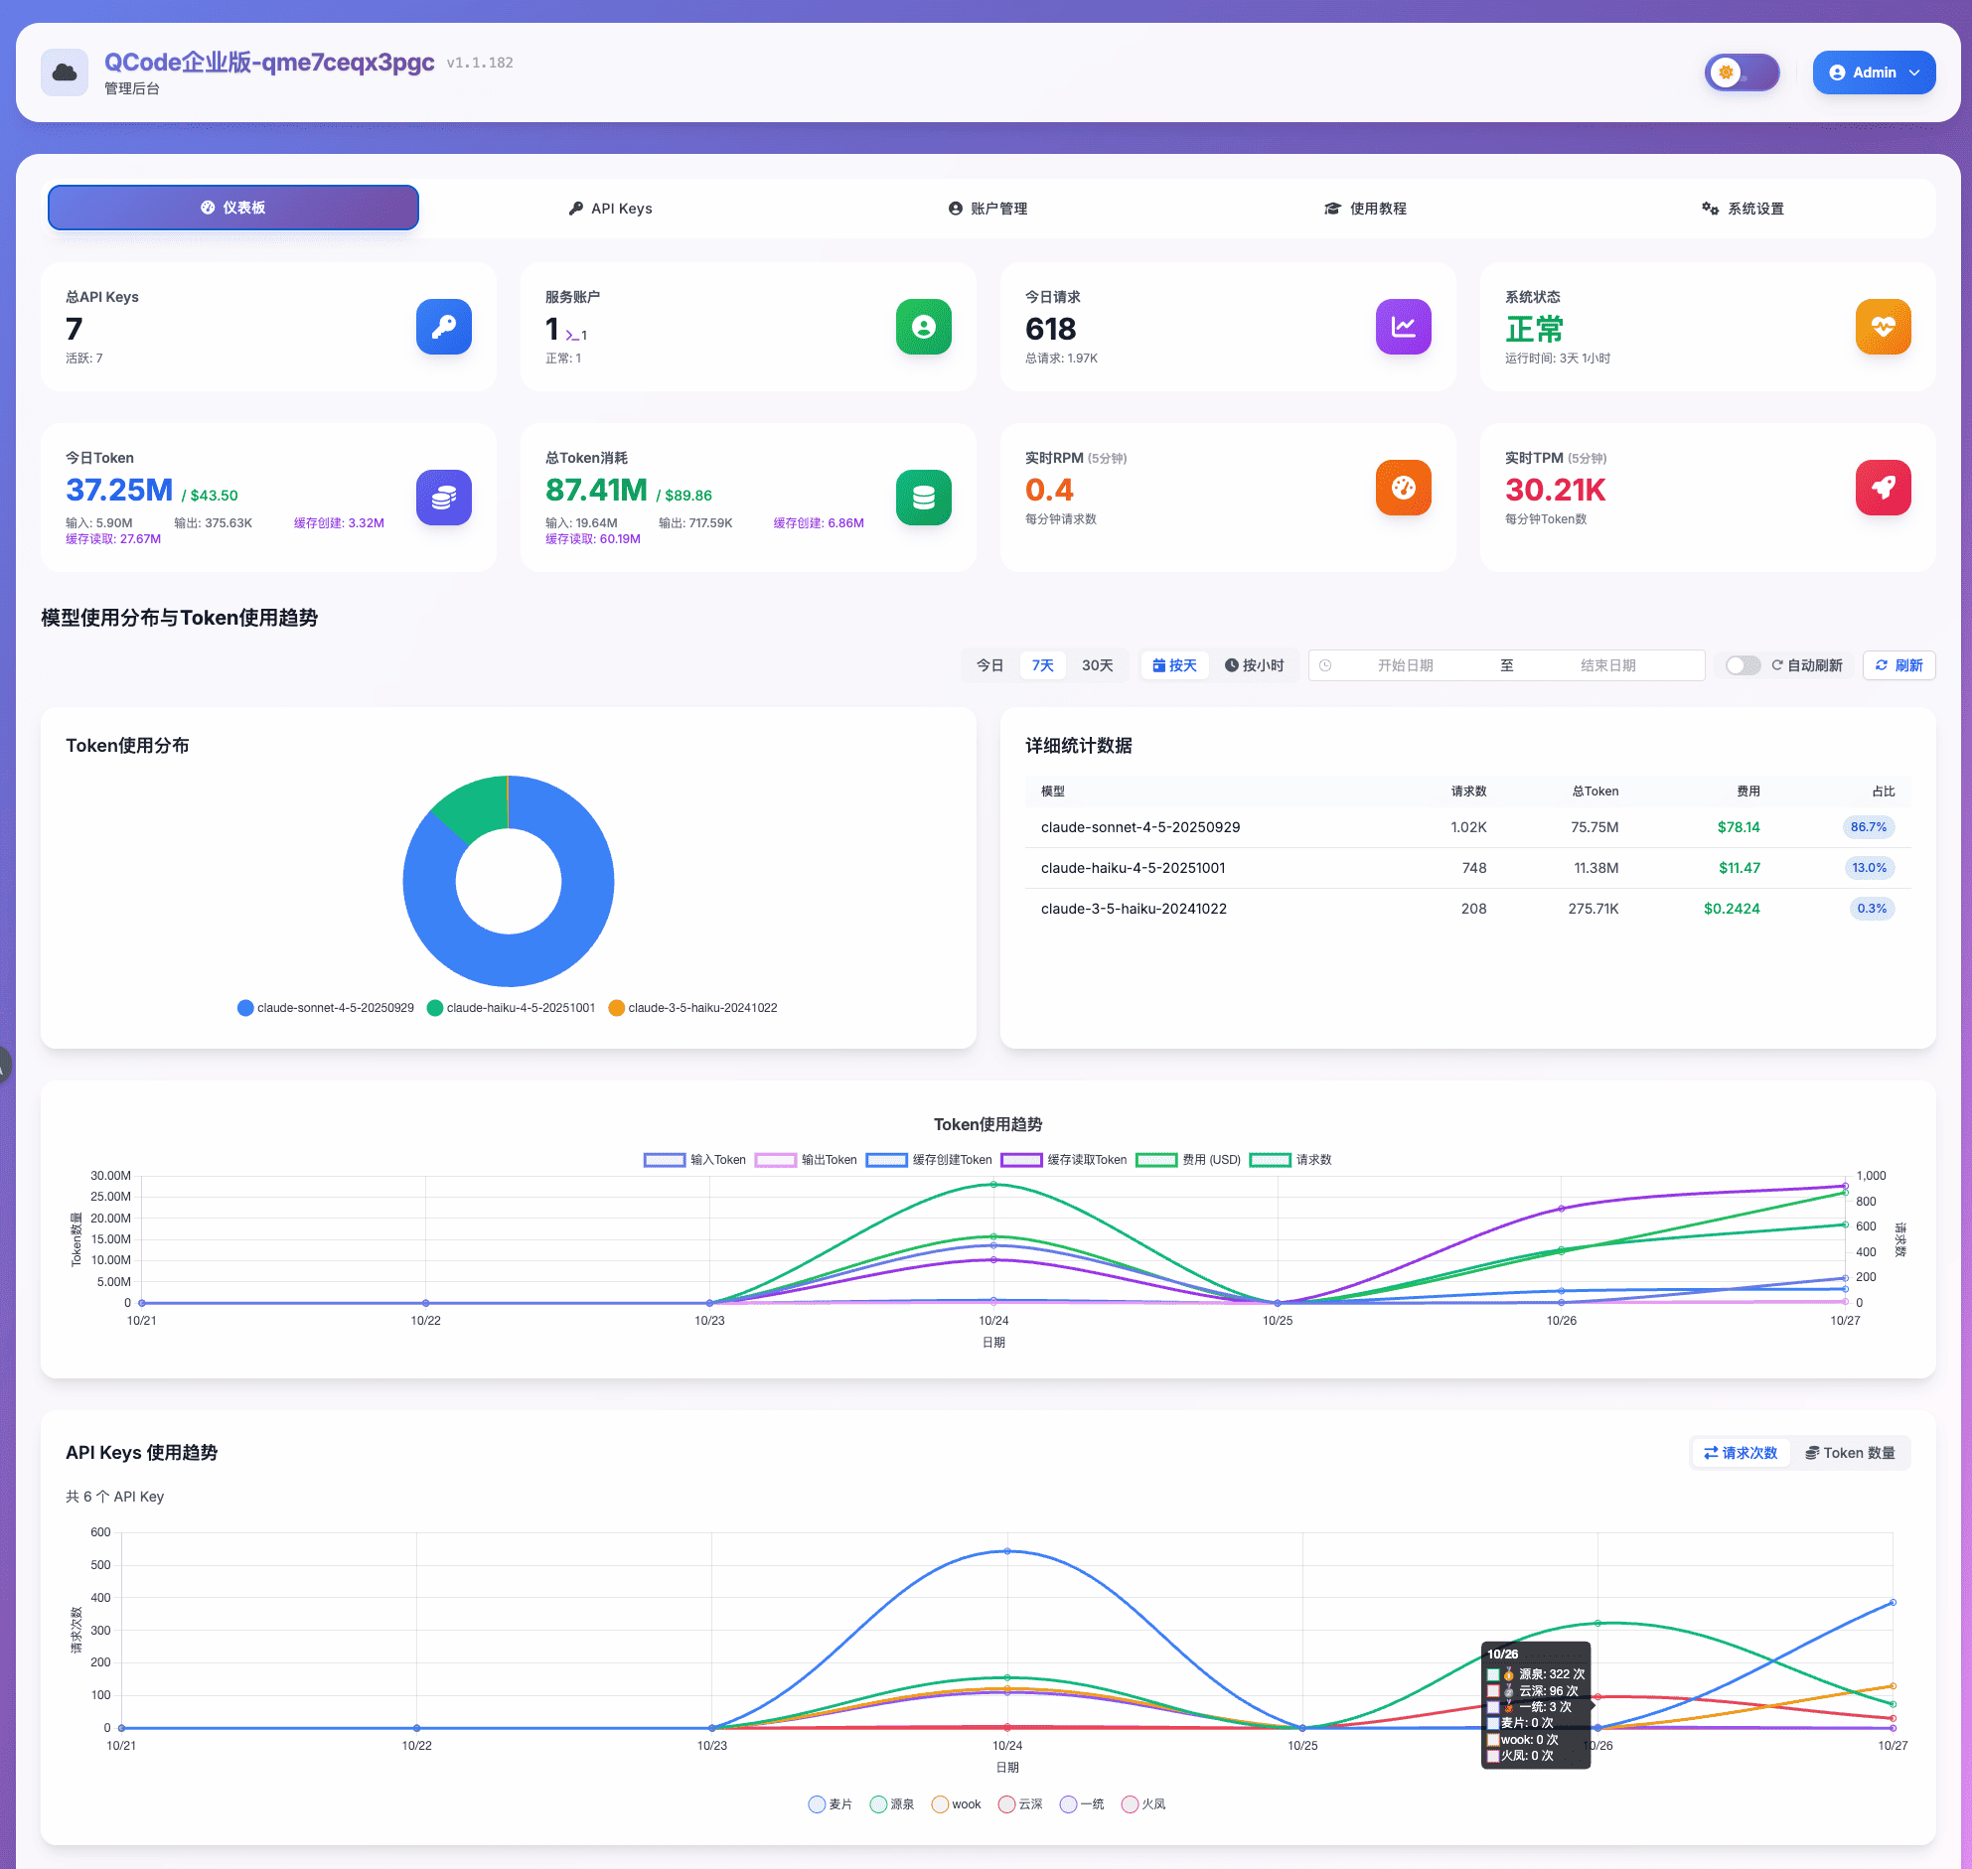Open the 系统设置 tab
1972x1869 pixels.
[1742, 209]
